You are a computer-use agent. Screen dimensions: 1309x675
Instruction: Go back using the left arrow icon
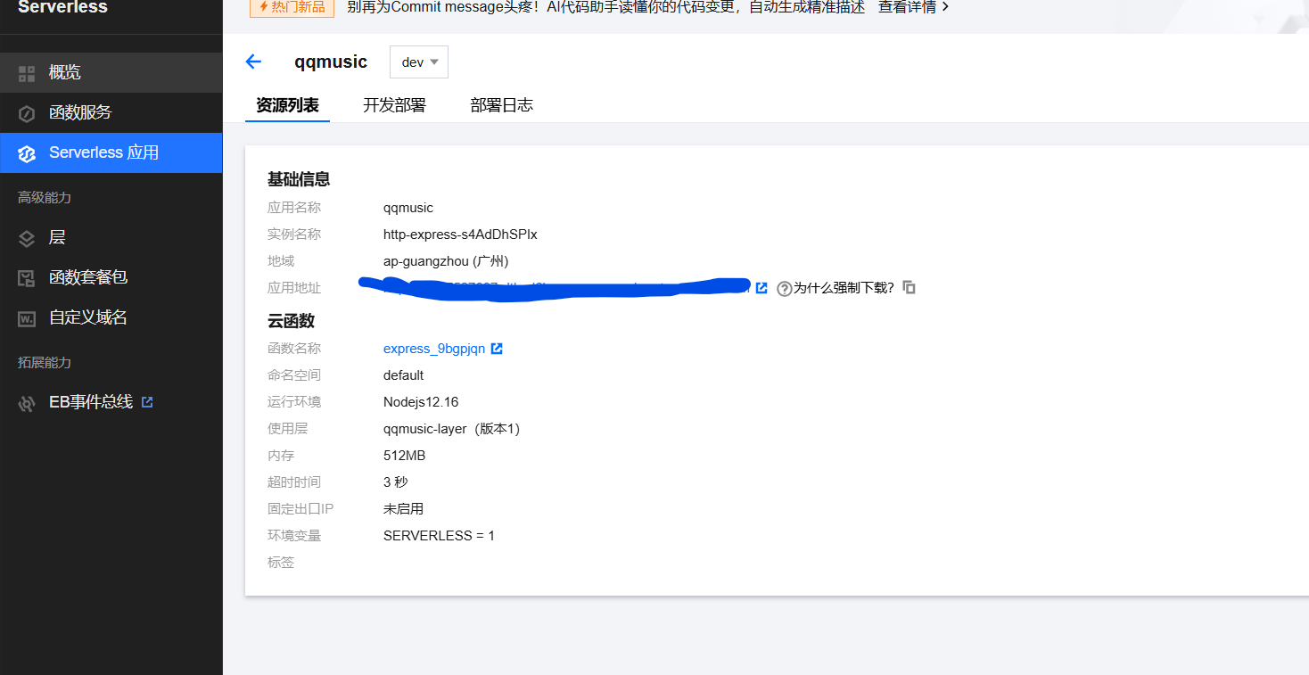point(253,62)
